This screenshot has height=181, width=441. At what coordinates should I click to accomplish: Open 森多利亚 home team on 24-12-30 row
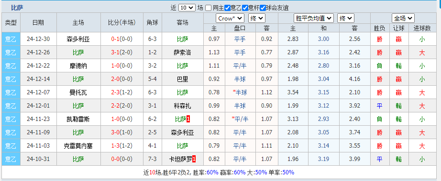78,39
